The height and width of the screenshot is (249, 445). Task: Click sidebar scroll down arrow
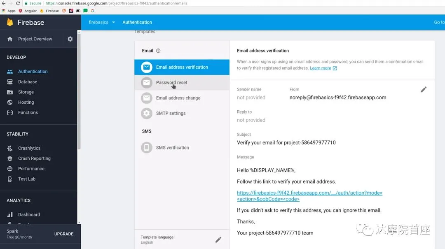click(x=79, y=223)
